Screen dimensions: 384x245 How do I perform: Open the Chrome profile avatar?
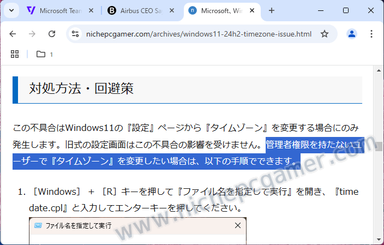tap(352, 34)
